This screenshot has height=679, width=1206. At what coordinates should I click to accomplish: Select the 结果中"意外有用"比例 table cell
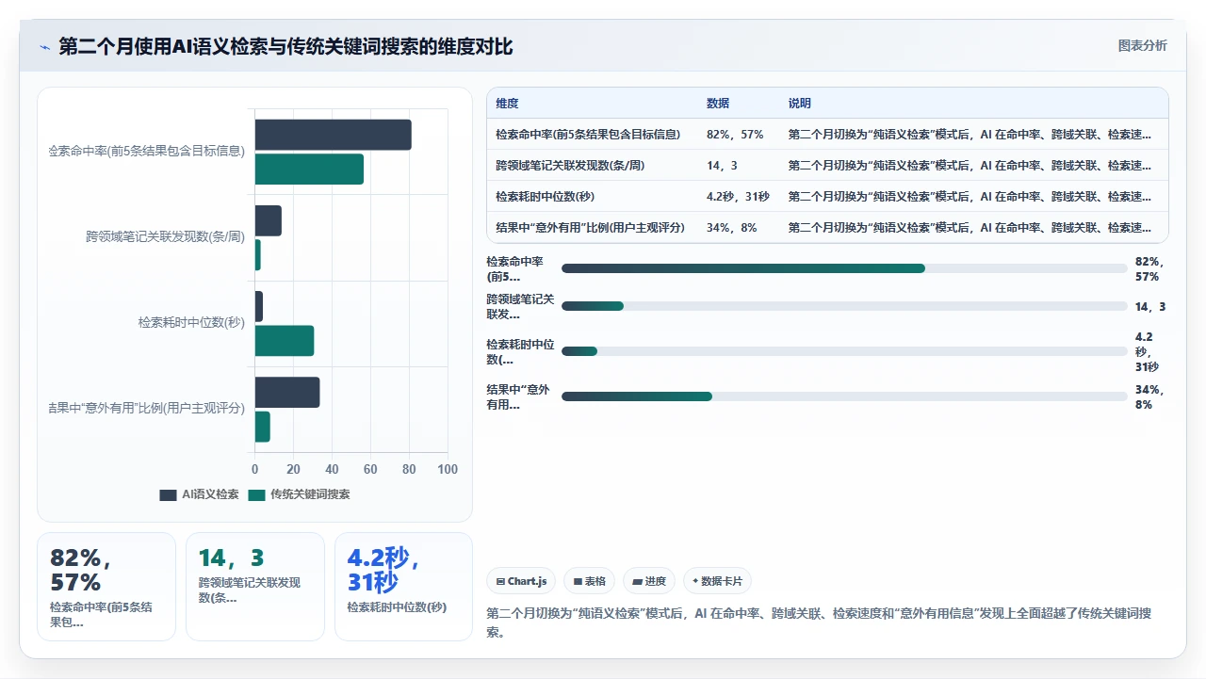(590, 228)
